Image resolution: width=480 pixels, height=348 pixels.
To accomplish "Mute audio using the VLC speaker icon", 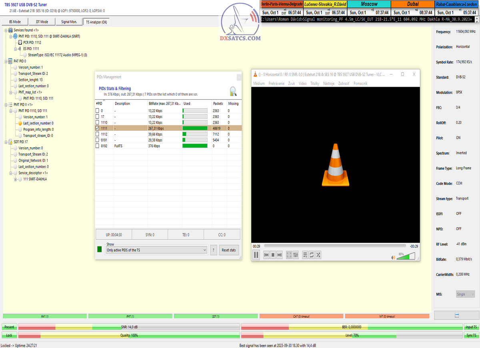I will click(x=393, y=258).
